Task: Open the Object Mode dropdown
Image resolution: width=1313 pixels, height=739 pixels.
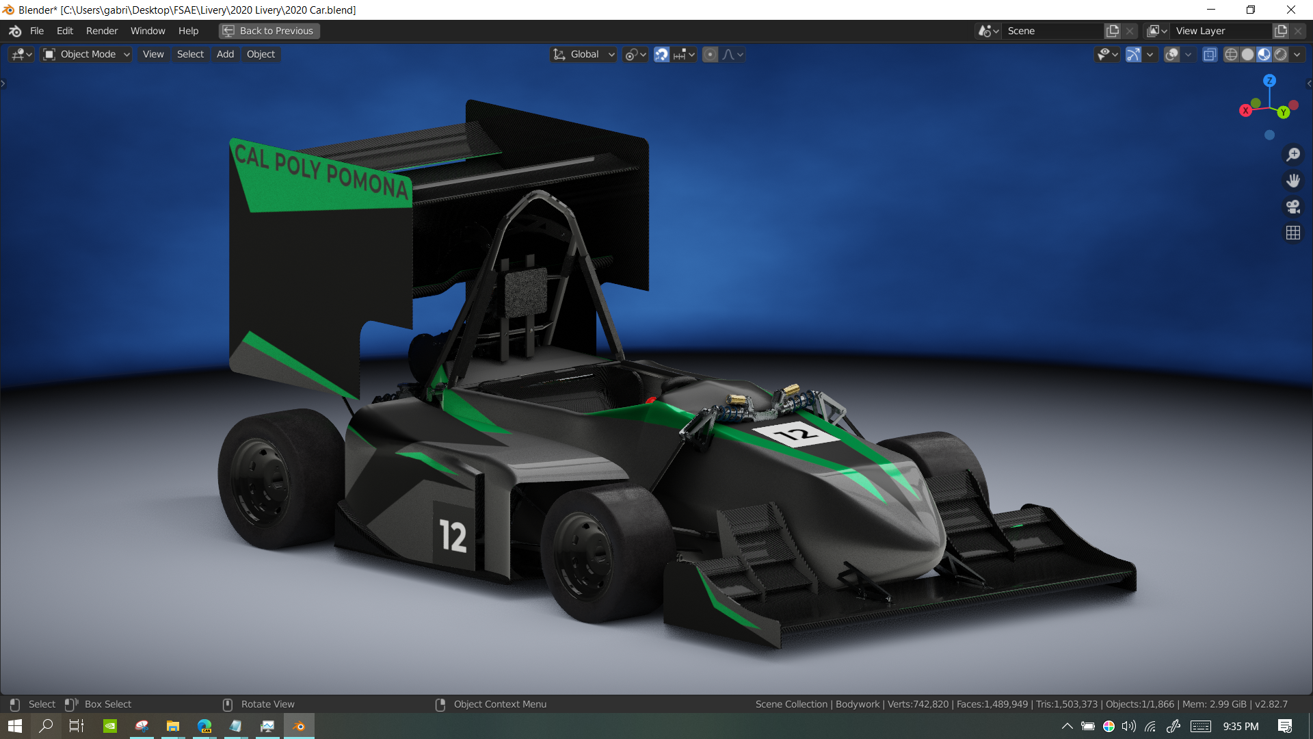Action: pyautogui.click(x=86, y=54)
